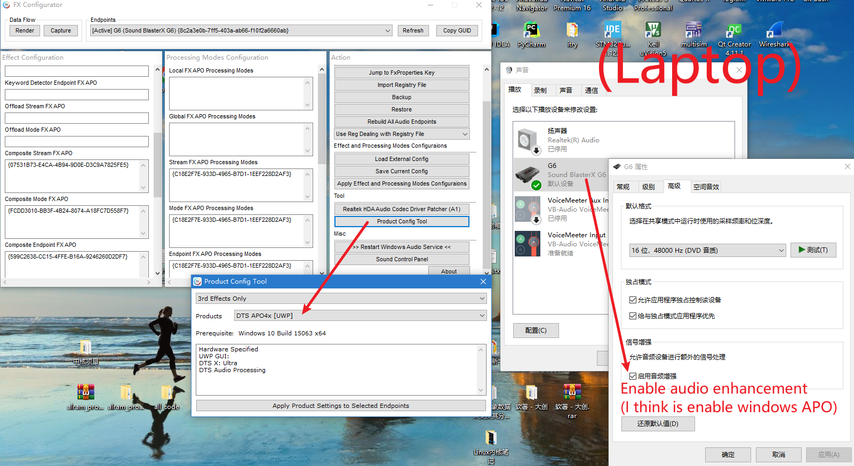
Task: Close the G6 属性 properties window
Action: point(847,167)
